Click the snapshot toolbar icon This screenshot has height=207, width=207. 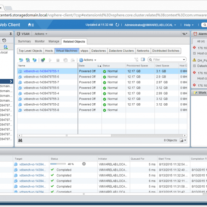click(65, 60)
